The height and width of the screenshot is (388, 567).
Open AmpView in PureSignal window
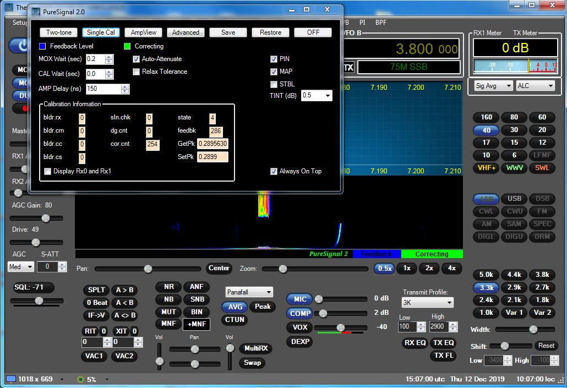(143, 32)
